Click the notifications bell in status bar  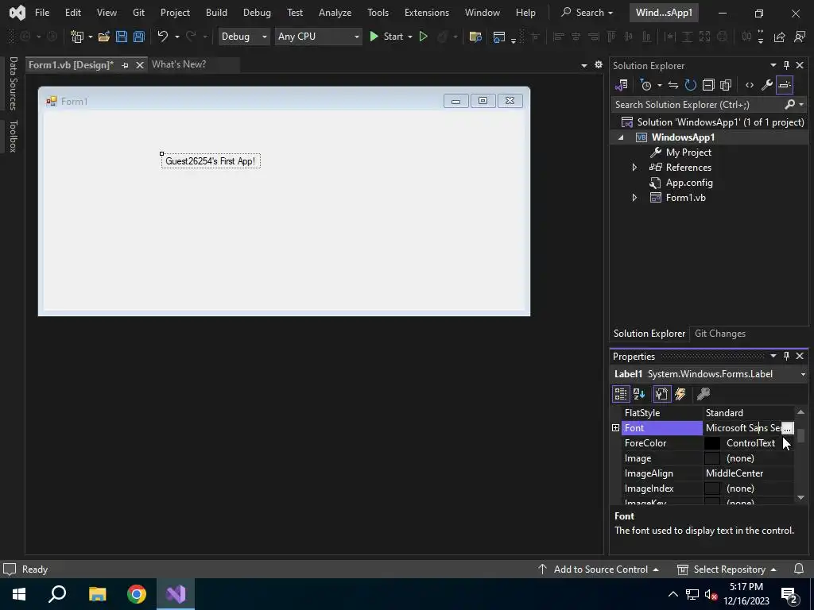(x=799, y=569)
